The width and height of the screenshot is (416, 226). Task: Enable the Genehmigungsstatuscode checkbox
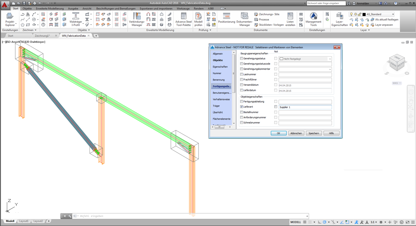[242, 64]
